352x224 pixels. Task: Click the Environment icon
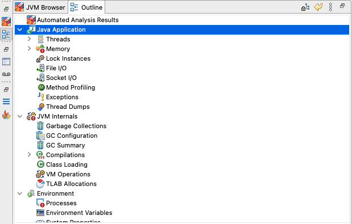31,193
